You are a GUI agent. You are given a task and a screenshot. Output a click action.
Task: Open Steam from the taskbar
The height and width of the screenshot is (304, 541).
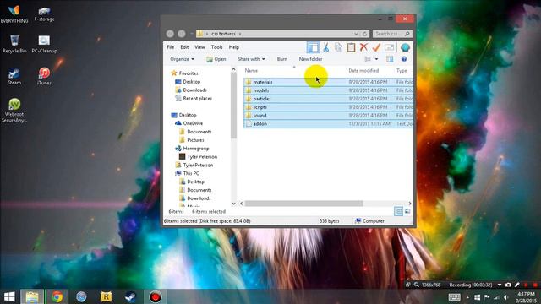pyautogui.click(x=130, y=296)
